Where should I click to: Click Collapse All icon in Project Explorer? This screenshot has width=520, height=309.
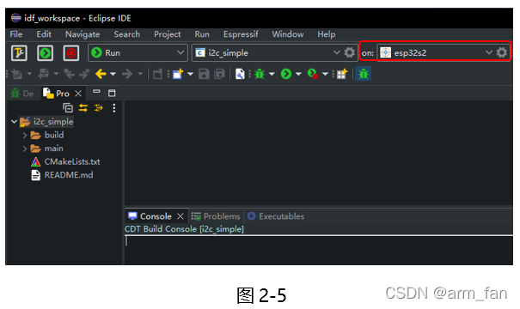click(x=68, y=107)
